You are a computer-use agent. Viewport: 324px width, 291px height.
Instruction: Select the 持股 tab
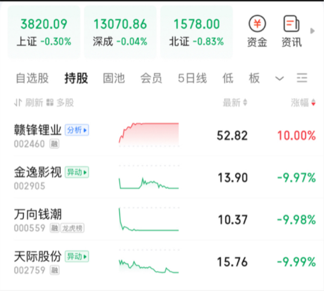(76, 78)
